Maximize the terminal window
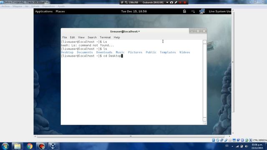267x150 pixels. [x=198, y=31]
